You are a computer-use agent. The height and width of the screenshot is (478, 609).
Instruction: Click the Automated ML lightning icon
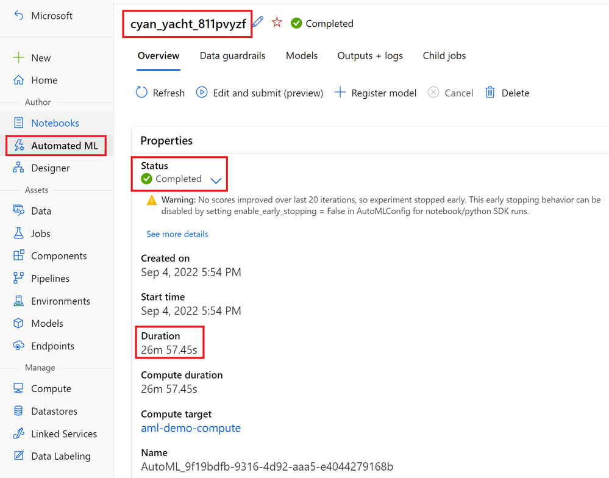click(x=19, y=145)
